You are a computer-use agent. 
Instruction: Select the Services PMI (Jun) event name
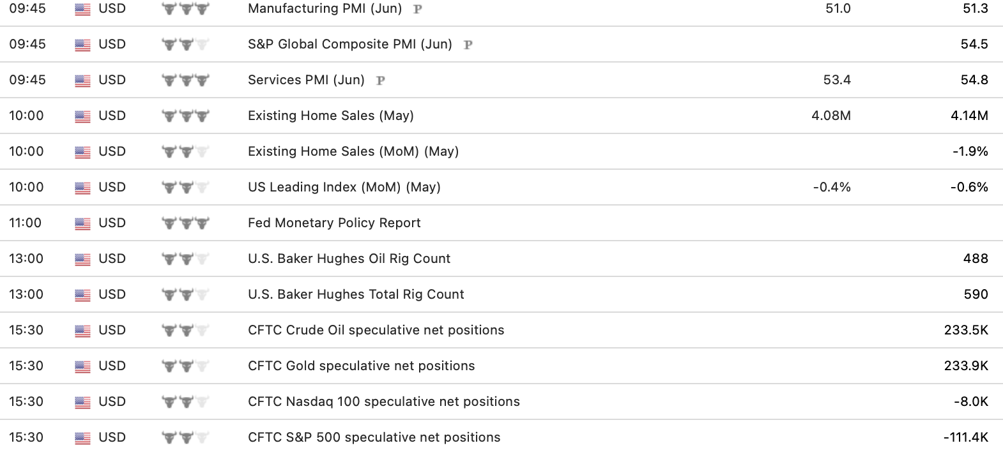tap(306, 80)
